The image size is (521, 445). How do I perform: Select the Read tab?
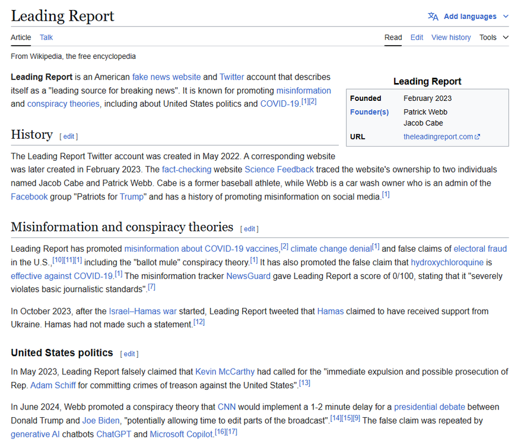(x=393, y=37)
